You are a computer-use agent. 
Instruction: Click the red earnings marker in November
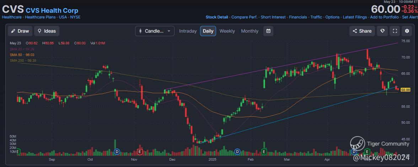pyautogui.click(x=140, y=152)
